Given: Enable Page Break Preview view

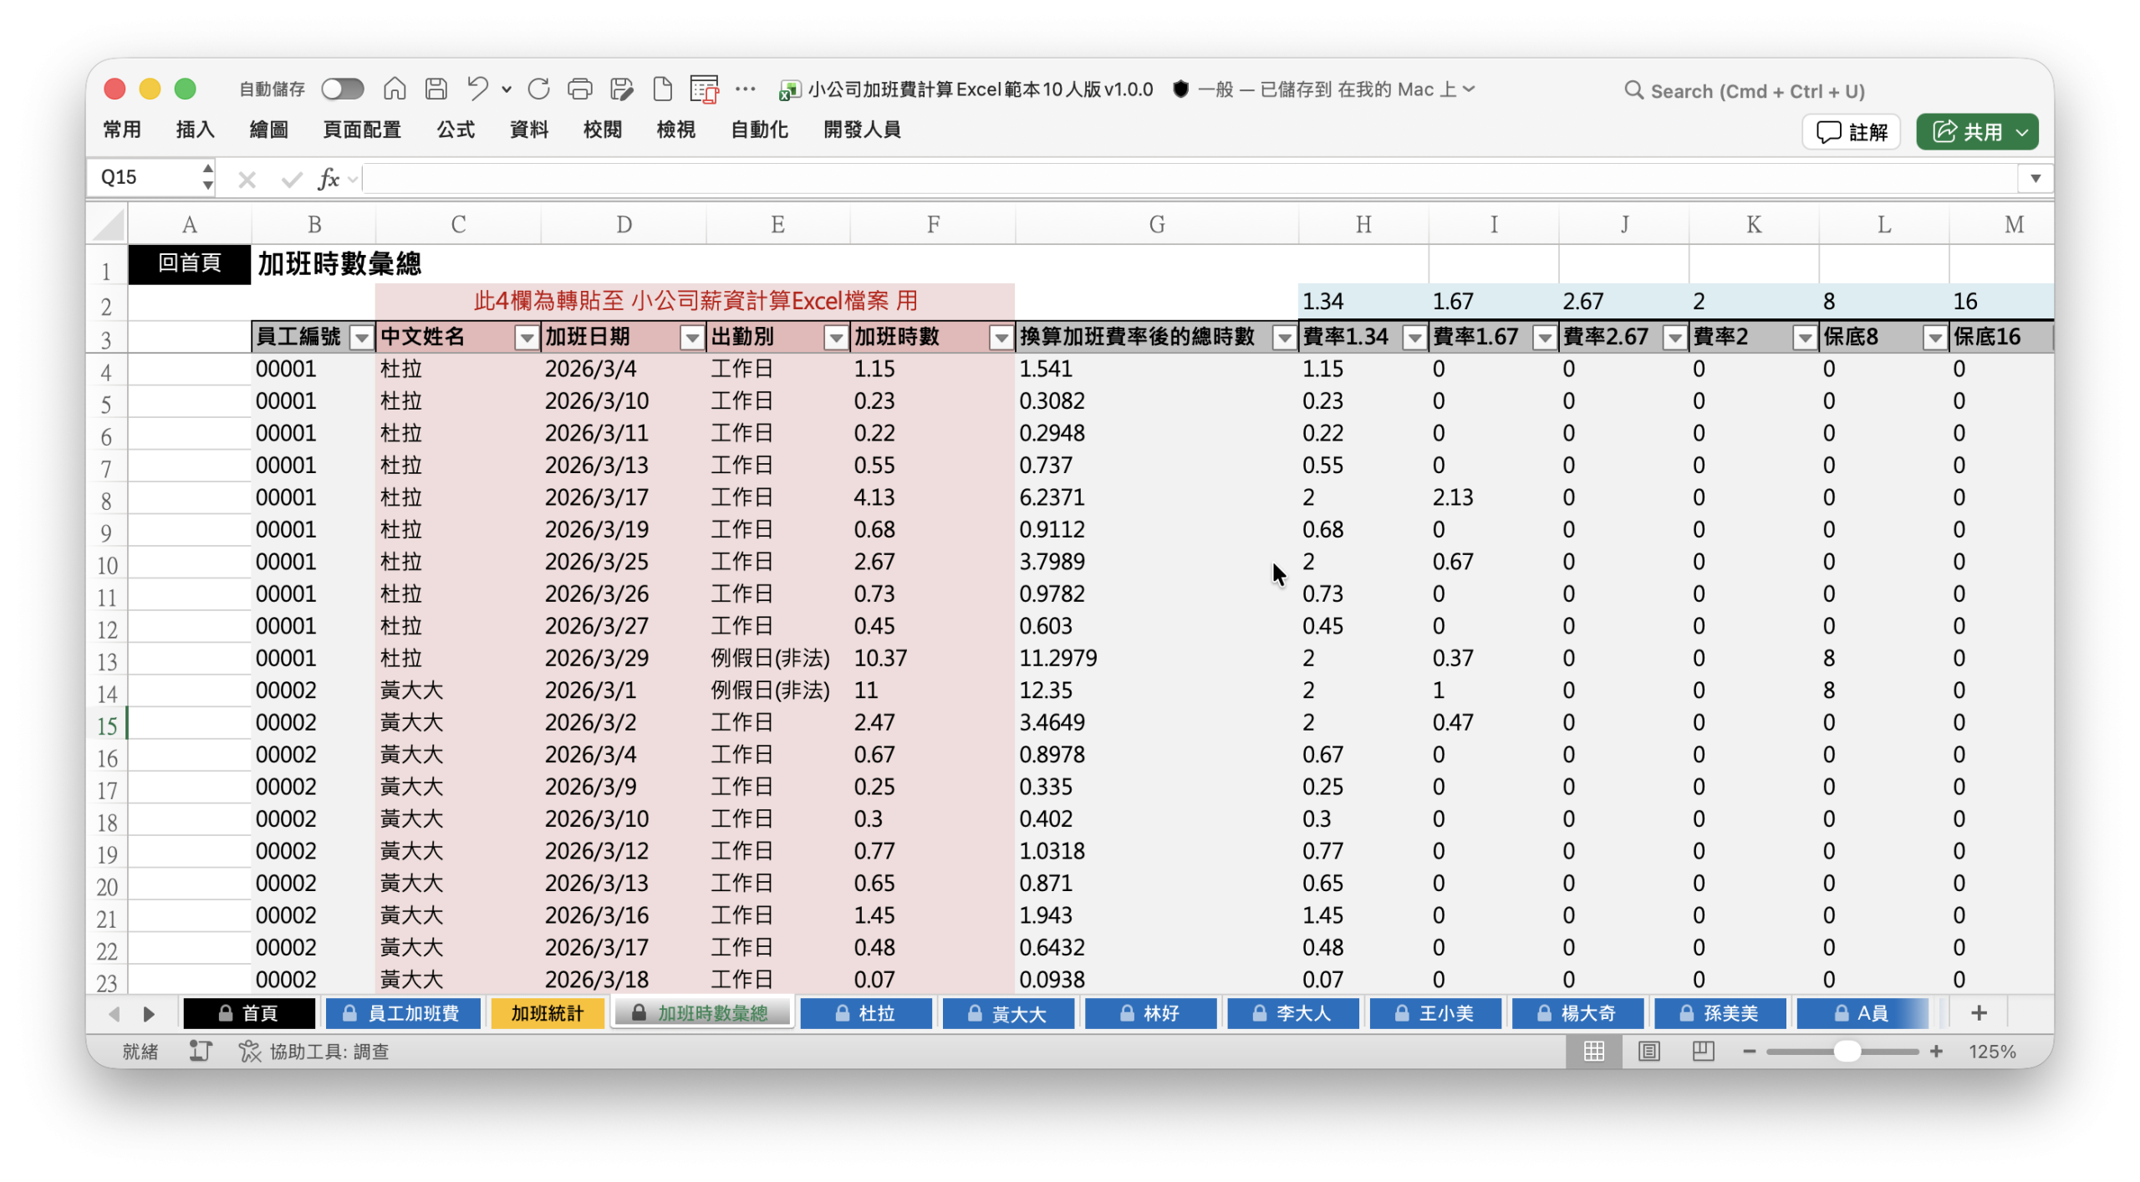Looking at the screenshot, I should tap(1703, 1051).
